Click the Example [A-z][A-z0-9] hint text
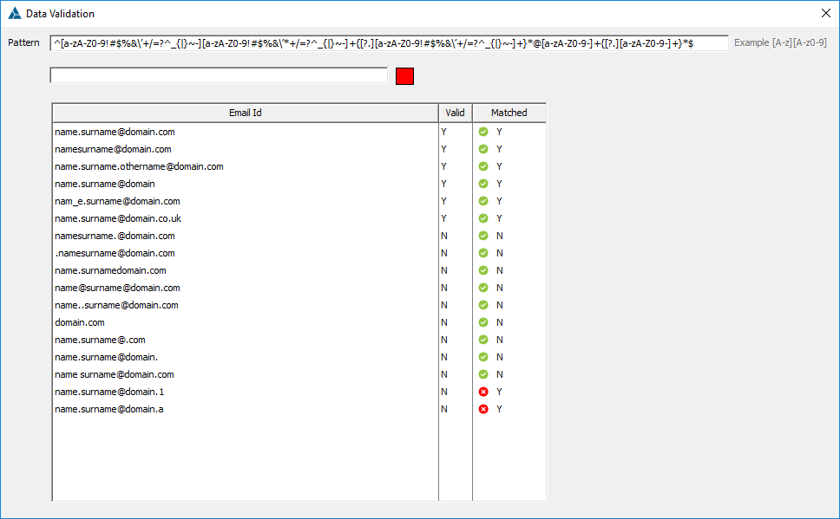 click(779, 42)
